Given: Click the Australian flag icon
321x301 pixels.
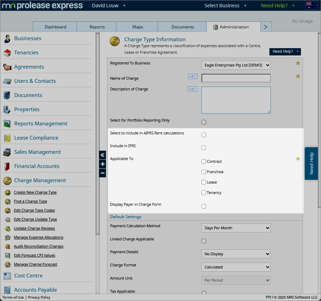Looking at the screenshot, I should point(311,5).
